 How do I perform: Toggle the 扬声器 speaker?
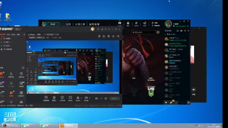pyautogui.click(x=86, y=98)
